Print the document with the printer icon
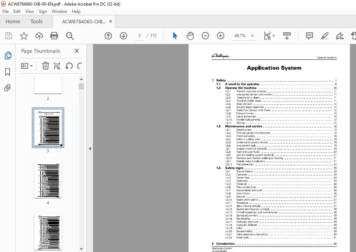356x252 pixels. tap(54, 36)
